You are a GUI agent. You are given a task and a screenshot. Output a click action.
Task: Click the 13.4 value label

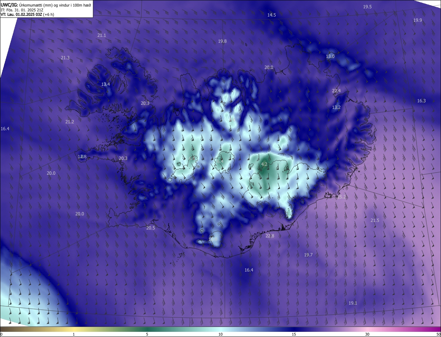pos(105,84)
